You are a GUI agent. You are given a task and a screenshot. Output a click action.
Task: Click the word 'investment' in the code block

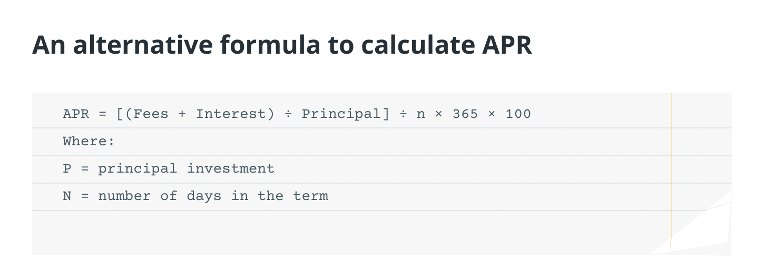pyautogui.click(x=231, y=168)
